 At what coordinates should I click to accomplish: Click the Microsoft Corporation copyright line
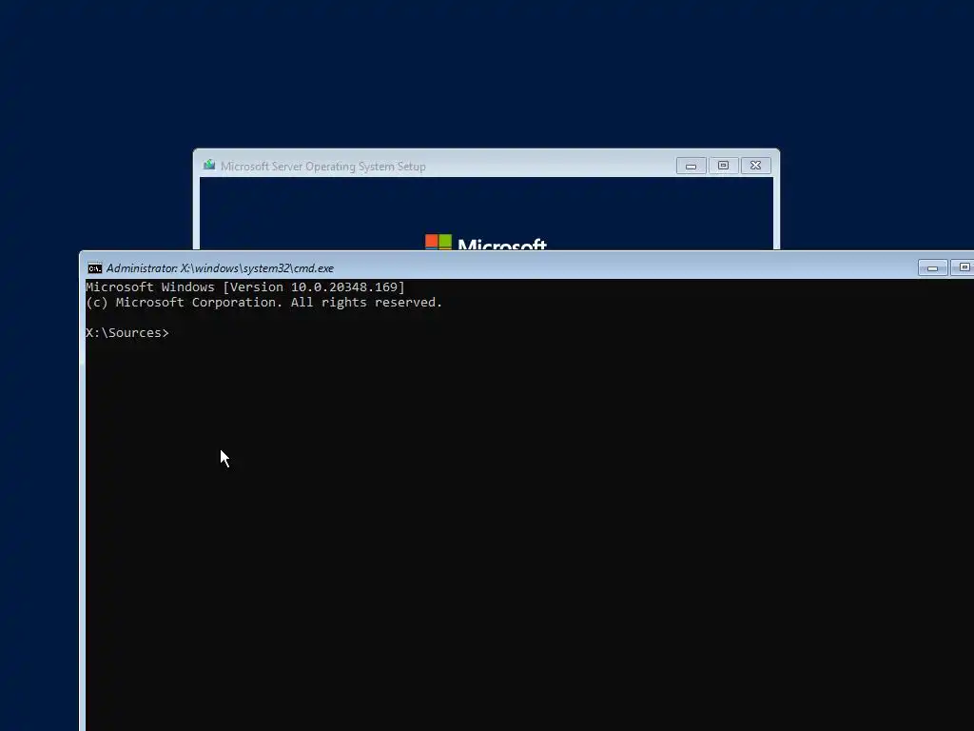(x=264, y=303)
